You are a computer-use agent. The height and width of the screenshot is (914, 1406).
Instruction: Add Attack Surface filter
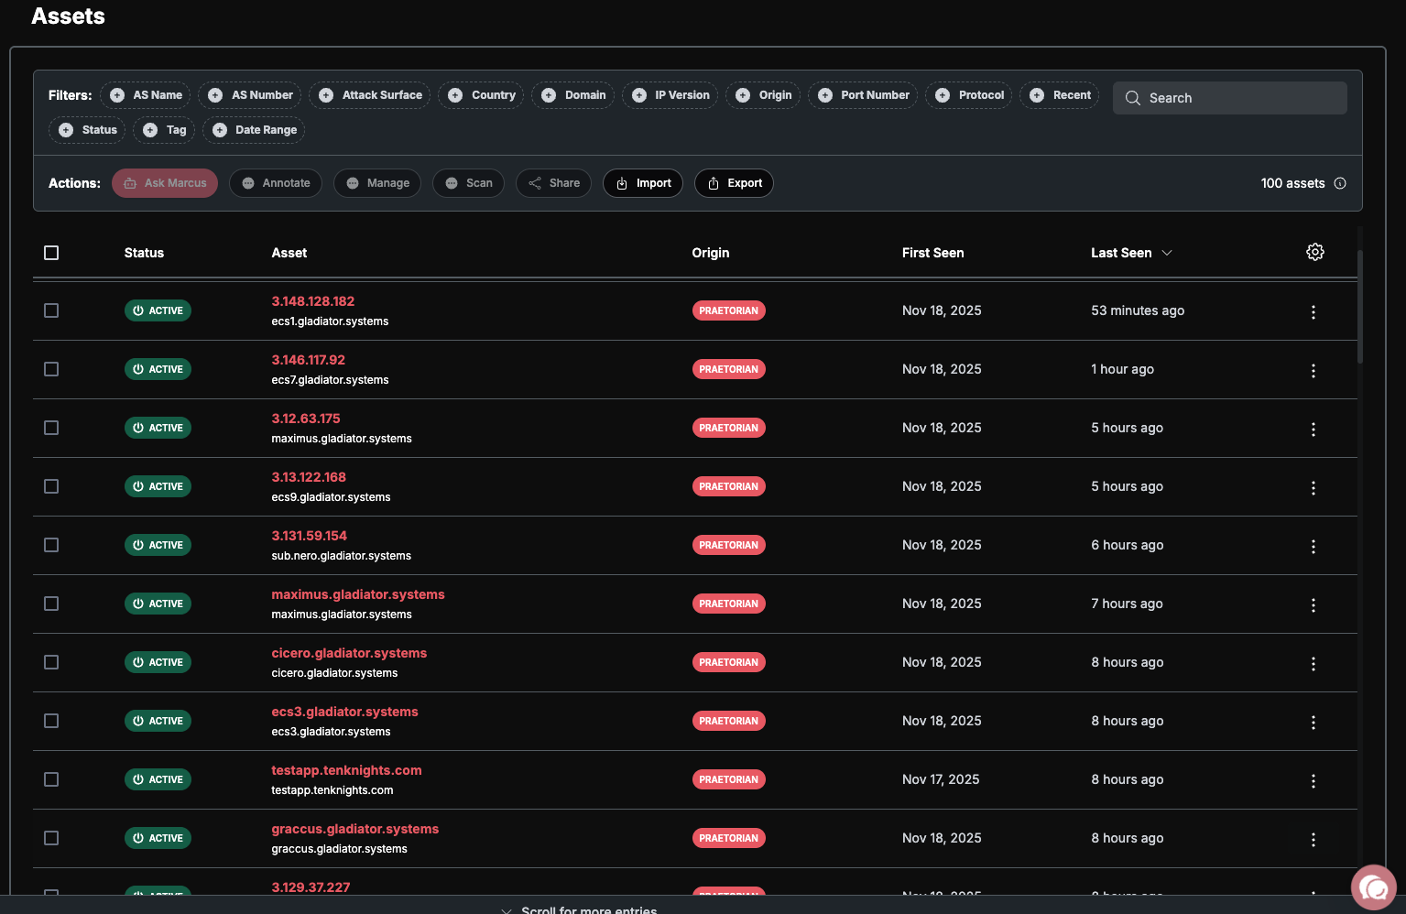click(370, 95)
